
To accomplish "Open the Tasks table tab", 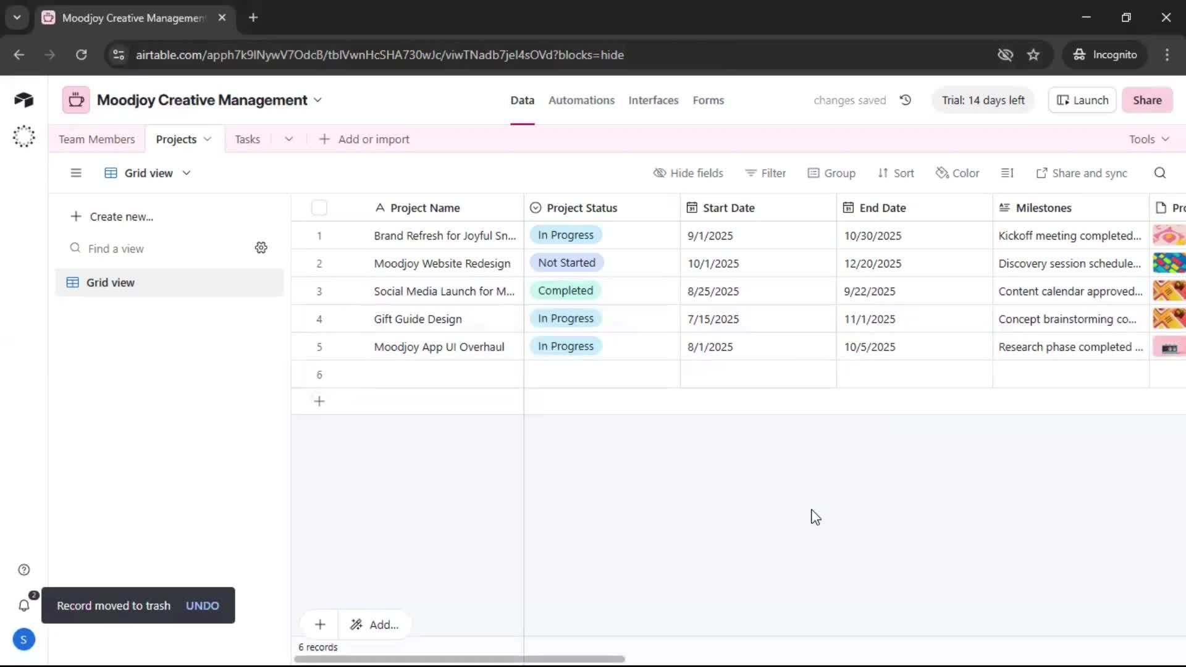I will tap(247, 140).
